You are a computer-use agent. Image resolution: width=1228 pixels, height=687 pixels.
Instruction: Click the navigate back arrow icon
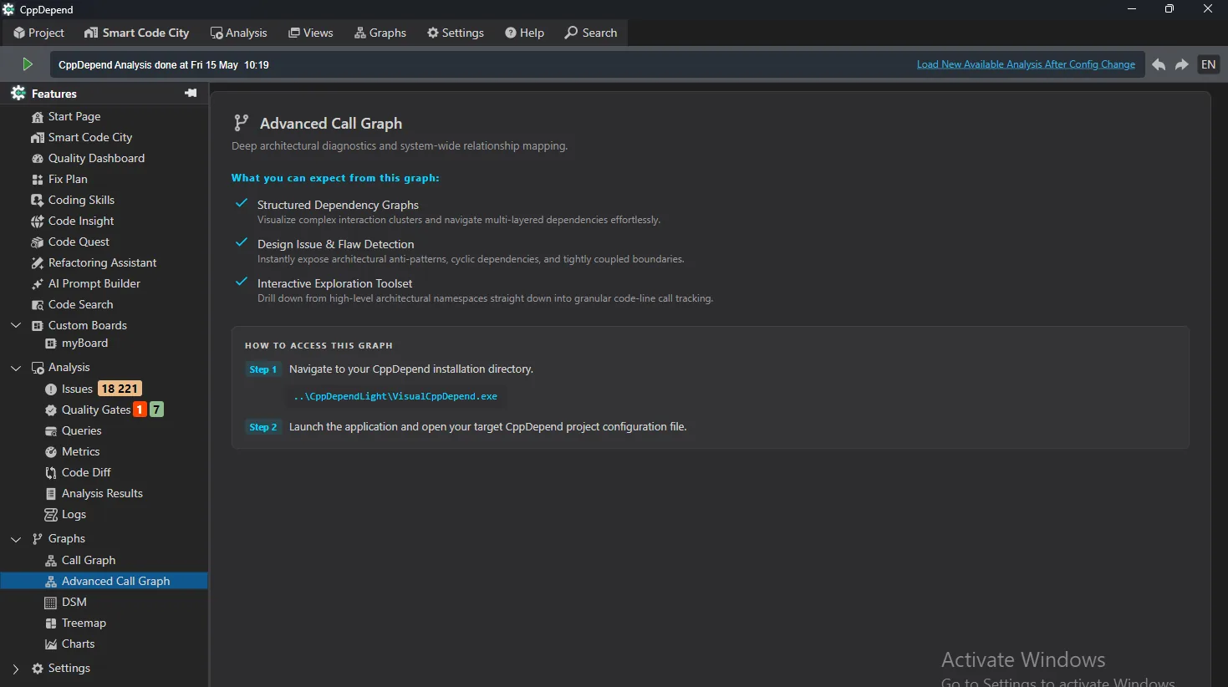click(x=1159, y=64)
